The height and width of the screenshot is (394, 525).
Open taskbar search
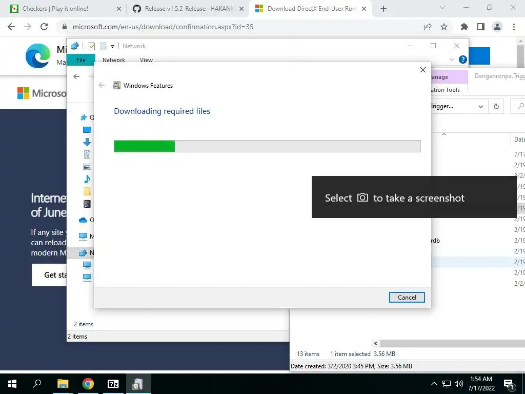37,384
